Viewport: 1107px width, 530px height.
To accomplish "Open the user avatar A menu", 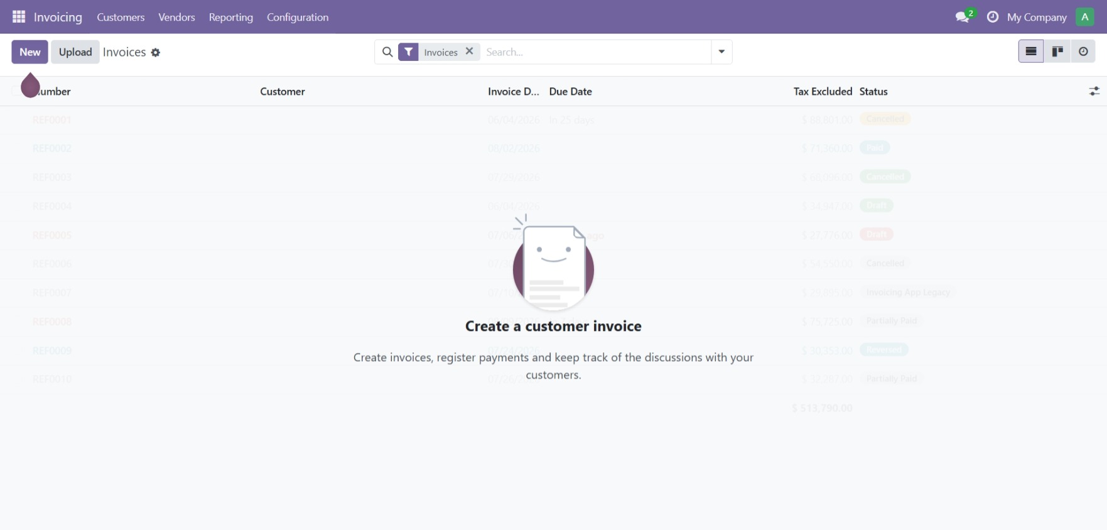I will [x=1085, y=17].
